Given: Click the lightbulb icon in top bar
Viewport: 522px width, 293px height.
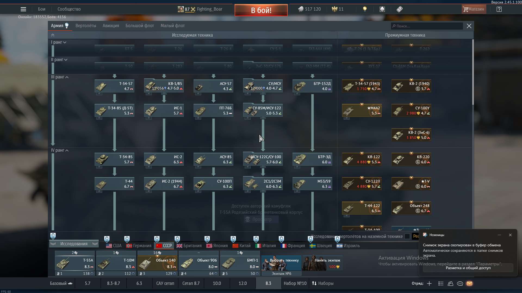Looking at the screenshot, I should (365, 9).
